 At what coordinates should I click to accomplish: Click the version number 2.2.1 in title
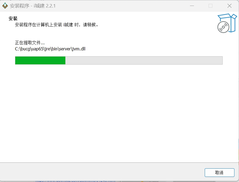coord(51,6)
